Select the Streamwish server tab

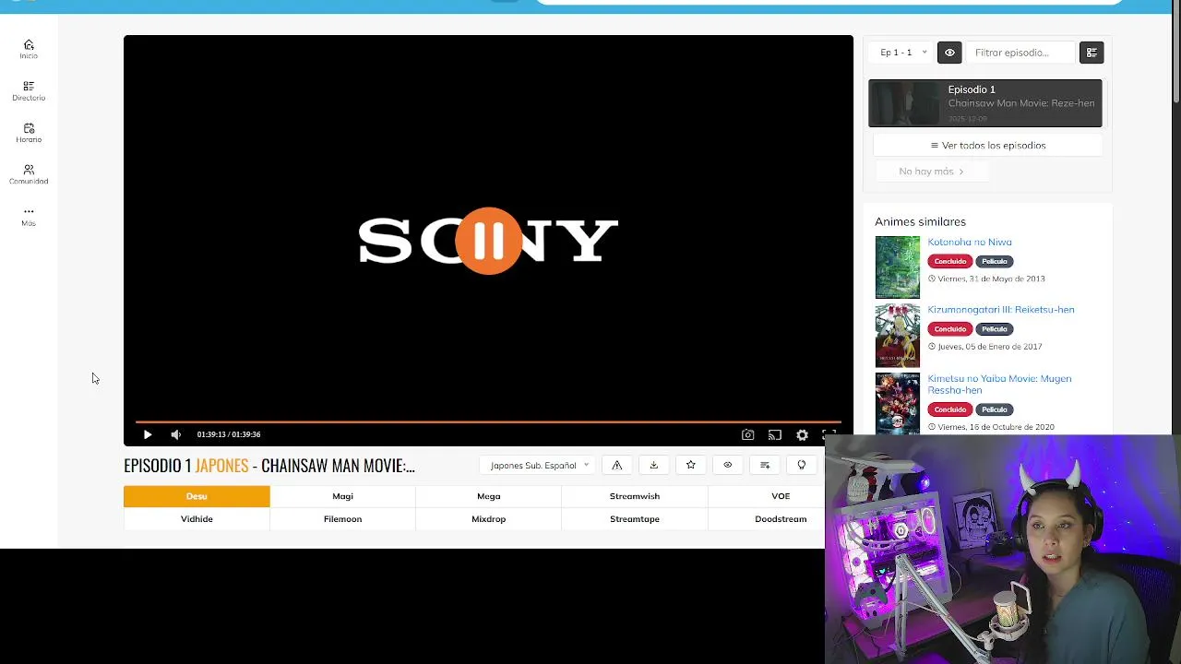click(635, 496)
